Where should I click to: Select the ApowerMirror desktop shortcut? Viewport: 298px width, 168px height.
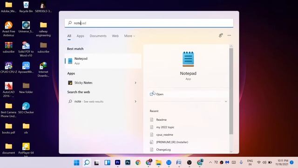(x=26, y=68)
